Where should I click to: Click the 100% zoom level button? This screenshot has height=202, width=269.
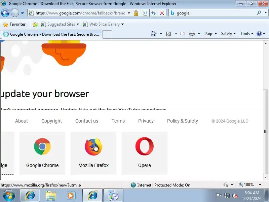(246, 185)
